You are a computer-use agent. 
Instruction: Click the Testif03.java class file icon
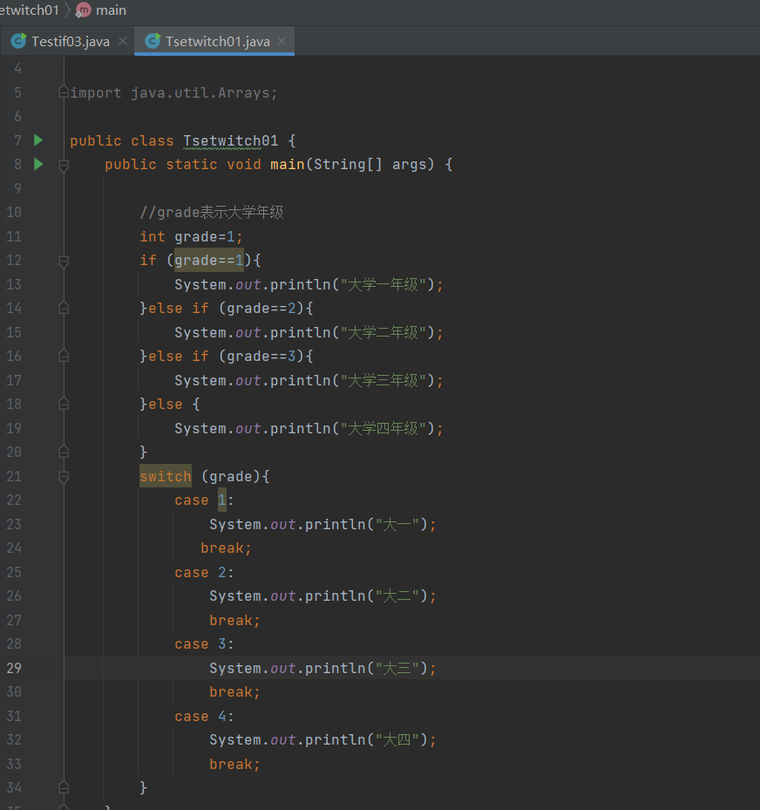click(x=18, y=41)
